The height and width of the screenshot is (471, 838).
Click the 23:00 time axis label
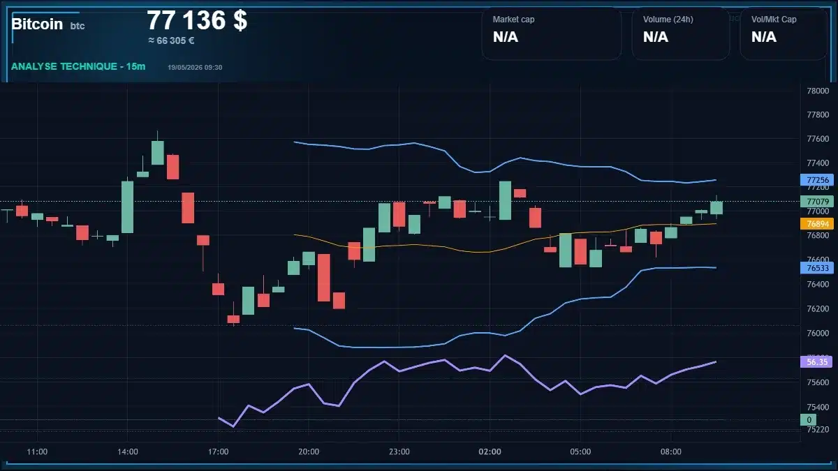[x=399, y=452]
